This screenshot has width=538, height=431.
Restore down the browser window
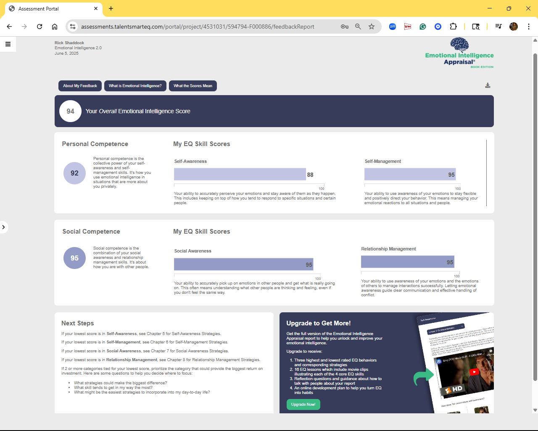click(x=509, y=8)
